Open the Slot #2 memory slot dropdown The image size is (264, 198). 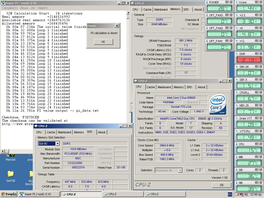click(x=57, y=144)
